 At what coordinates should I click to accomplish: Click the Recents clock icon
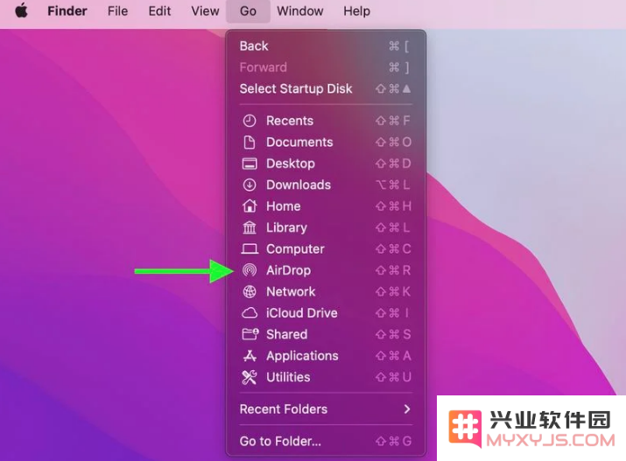(250, 121)
